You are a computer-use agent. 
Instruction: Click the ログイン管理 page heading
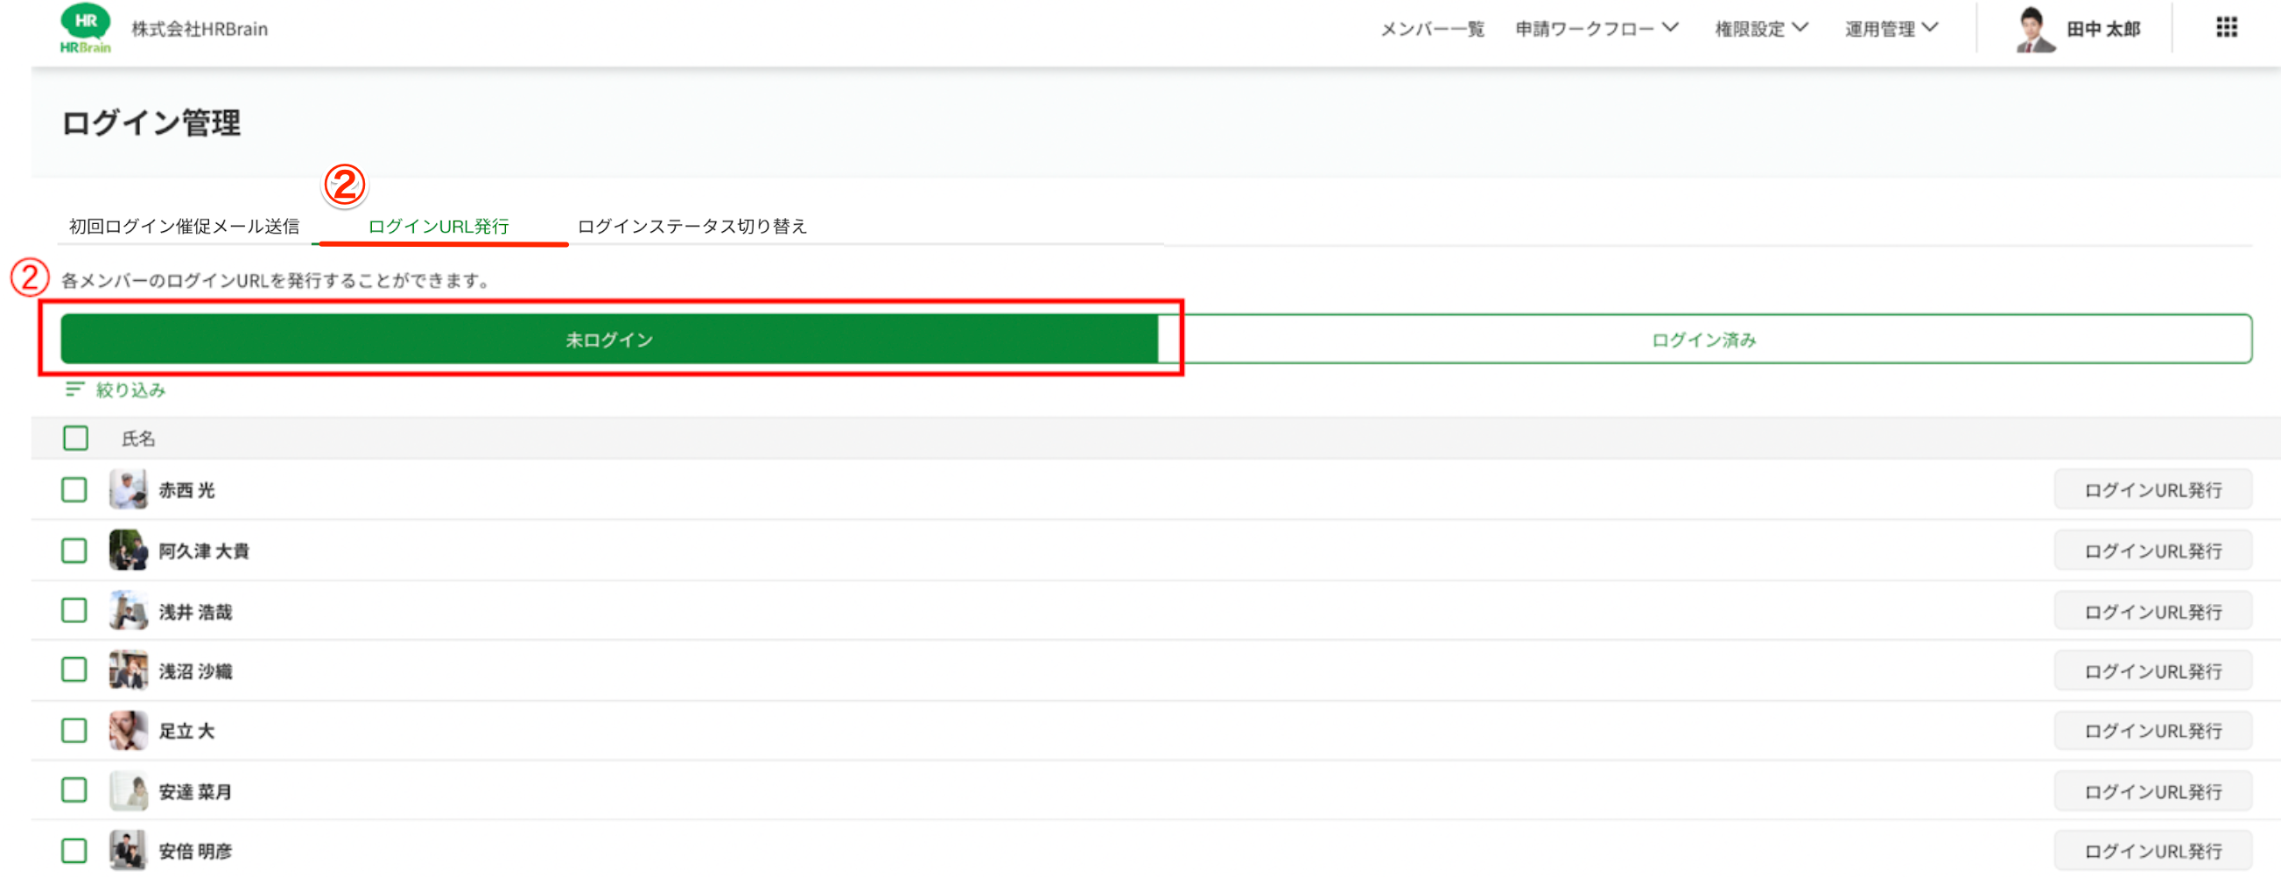point(151,123)
